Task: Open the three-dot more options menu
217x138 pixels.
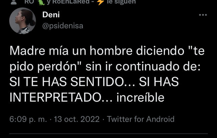Action: coord(203,15)
